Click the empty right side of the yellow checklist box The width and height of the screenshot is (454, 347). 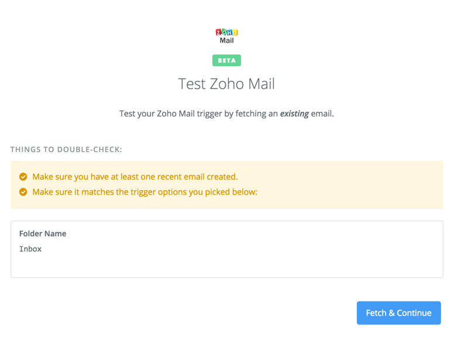363,184
